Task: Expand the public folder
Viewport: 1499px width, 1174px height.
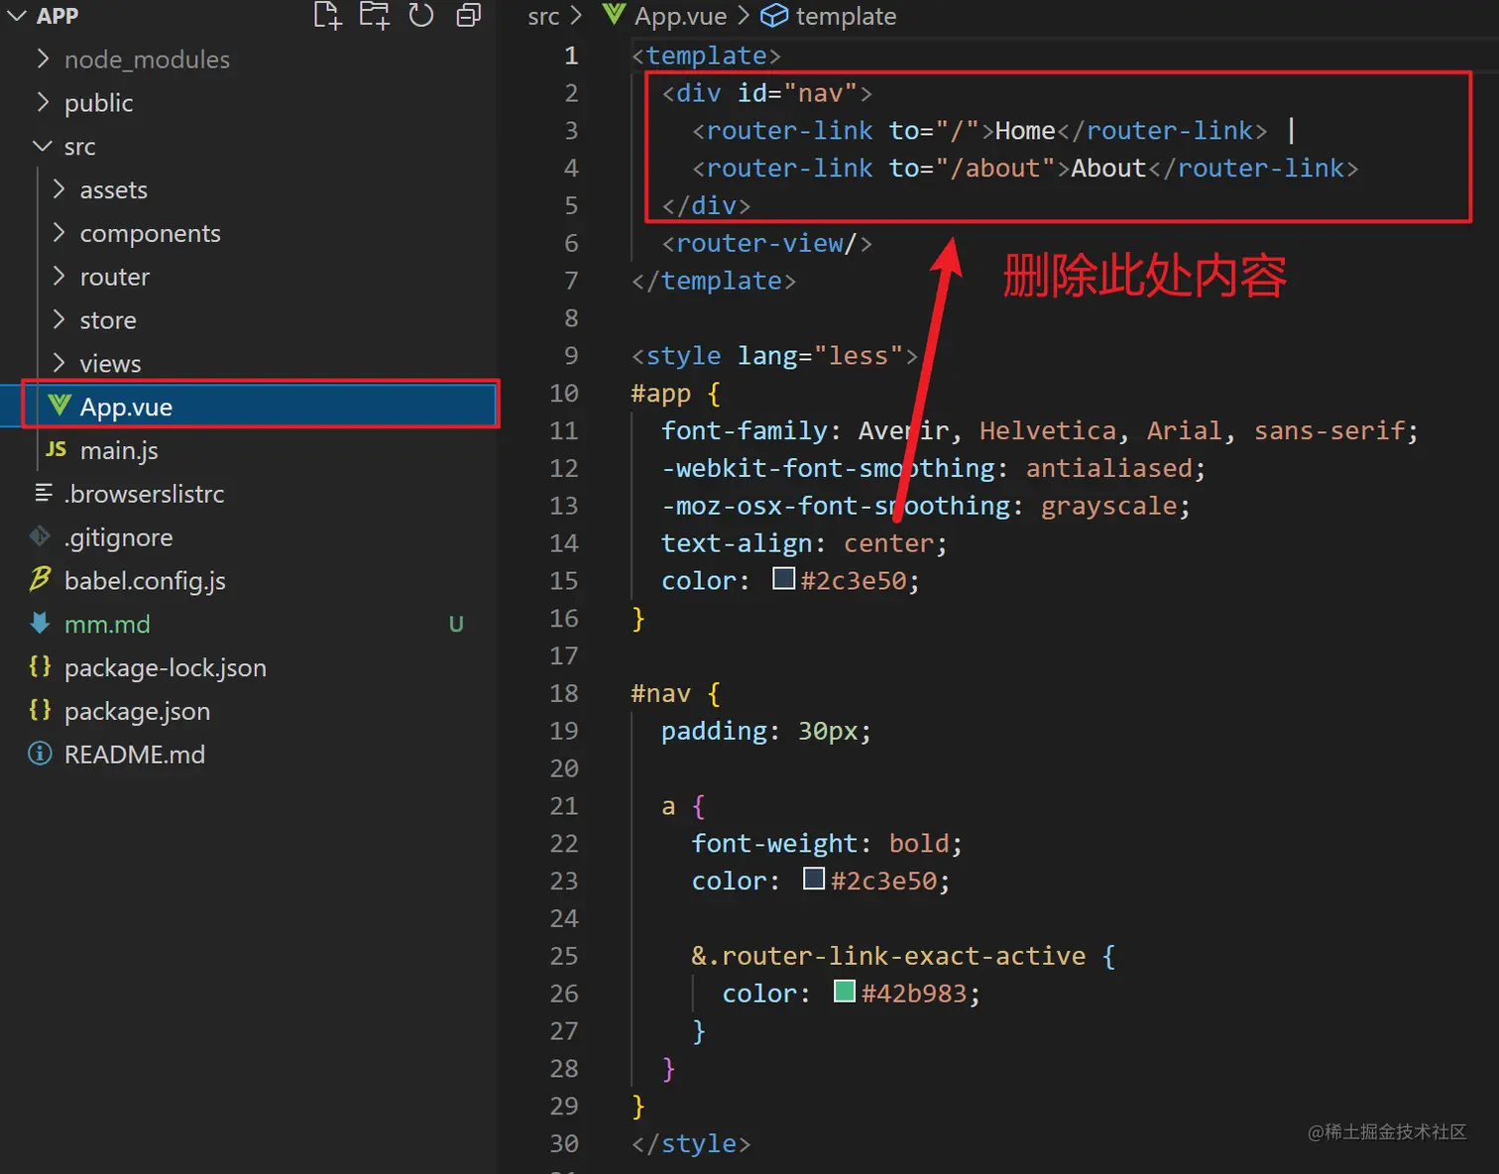Action: point(43,102)
